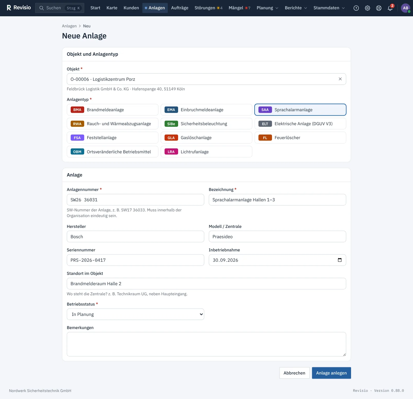Image resolution: width=413 pixels, height=399 pixels.
Task: Go back via Anlagen breadcrumb link
Action: point(69,26)
